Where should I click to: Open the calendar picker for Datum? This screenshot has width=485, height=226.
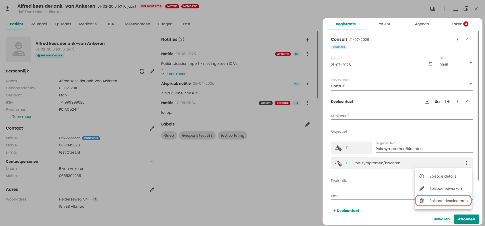pyautogui.click(x=430, y=64)
